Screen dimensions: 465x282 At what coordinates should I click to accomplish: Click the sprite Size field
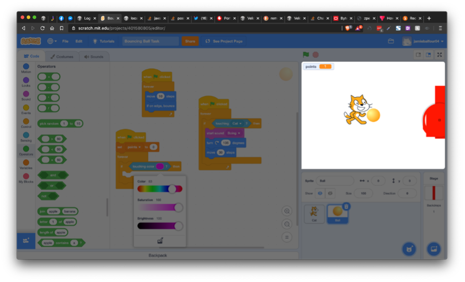[x=363, y=193]
